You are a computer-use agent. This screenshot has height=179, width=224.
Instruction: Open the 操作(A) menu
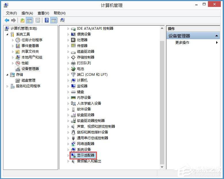tap(27, 13)
